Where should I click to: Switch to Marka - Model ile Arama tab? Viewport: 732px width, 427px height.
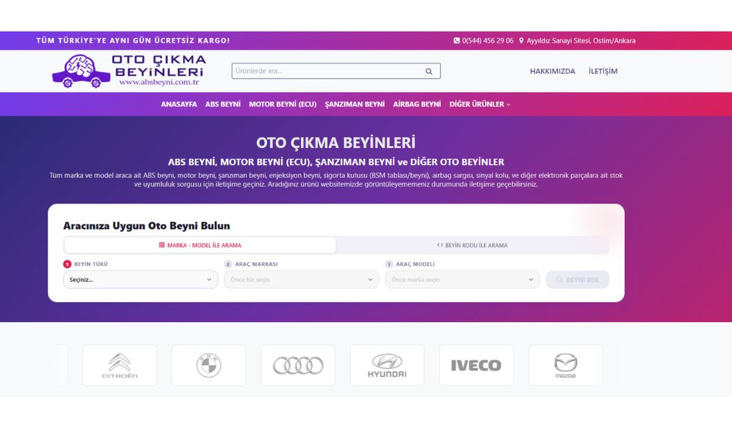(200, 245)
